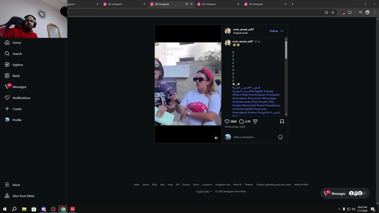Switch to fourth Instagram browser tab
Image resolution: width=379 pixels, height=213 pixels.
click(219, 4)
